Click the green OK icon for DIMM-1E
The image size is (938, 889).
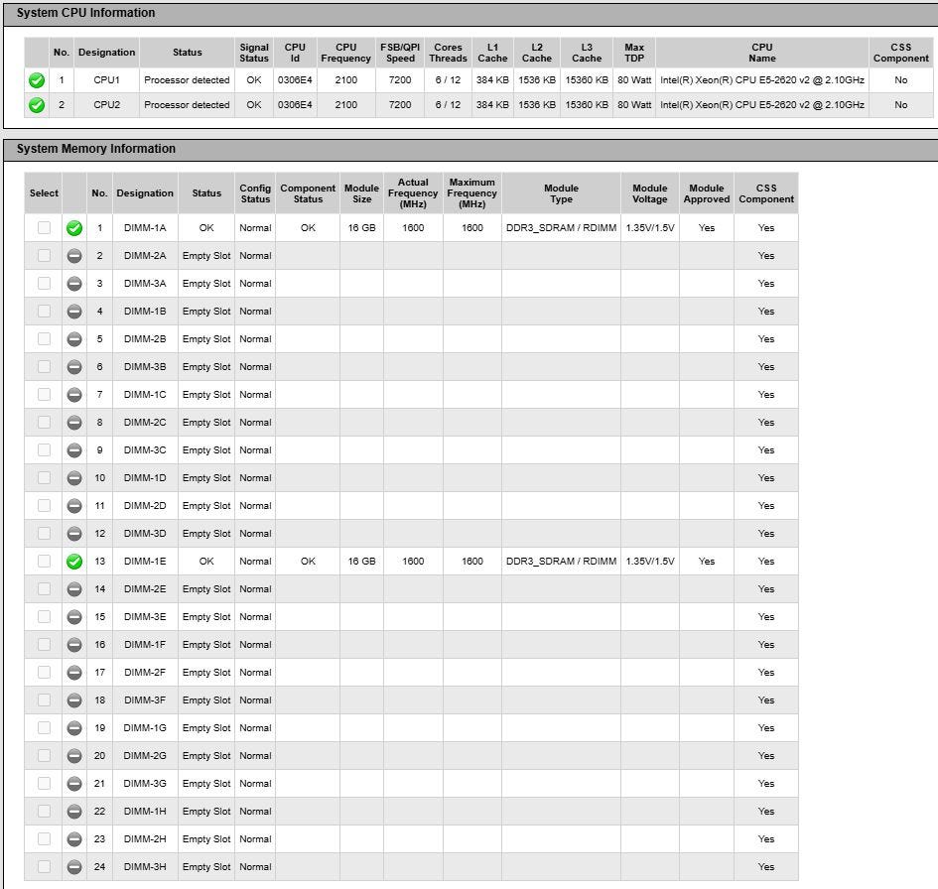[74, 562]
